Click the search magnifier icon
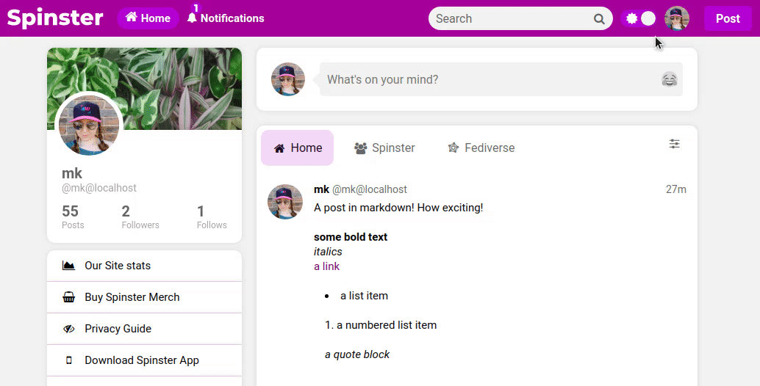This screenshot has width=760, height=386. tap(599, 19)
